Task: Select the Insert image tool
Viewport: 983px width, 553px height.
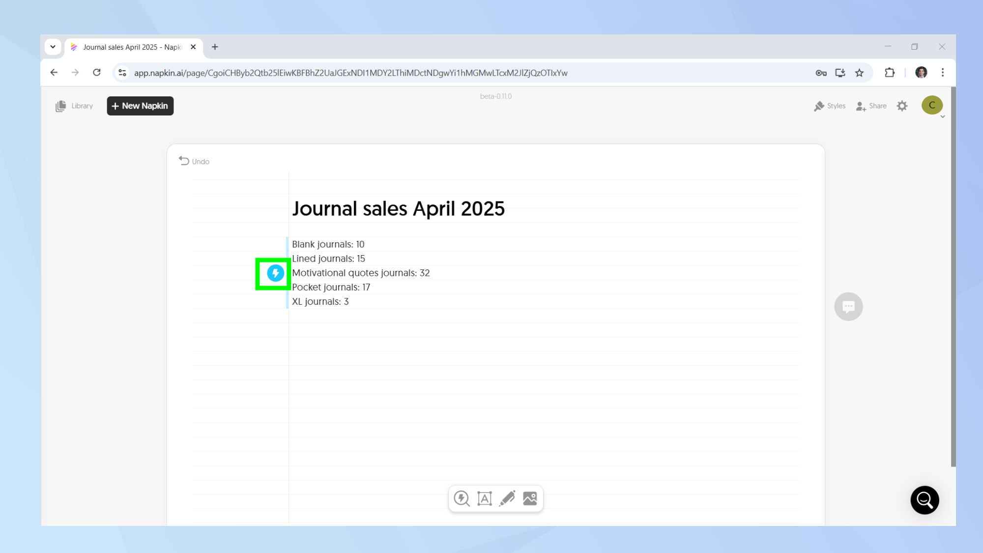Action: [x=530, y=498]
